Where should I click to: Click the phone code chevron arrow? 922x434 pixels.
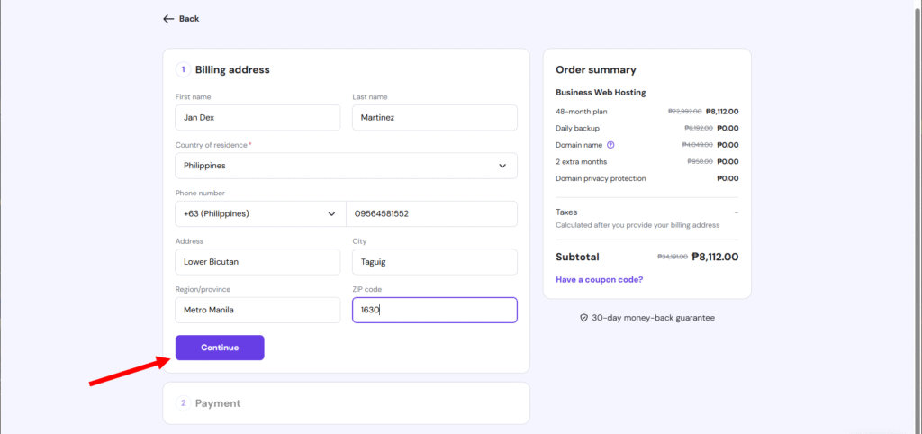point(331,214)
